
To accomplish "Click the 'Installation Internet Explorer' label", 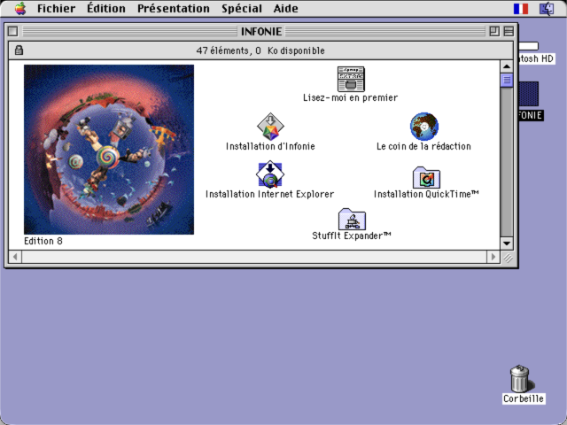I will [x=269, y=194].
